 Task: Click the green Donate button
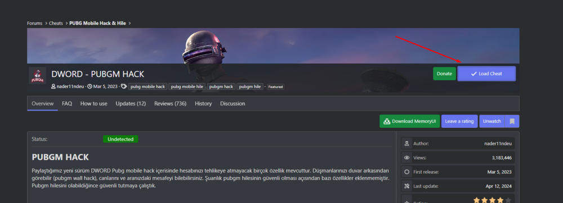point(444,73)
